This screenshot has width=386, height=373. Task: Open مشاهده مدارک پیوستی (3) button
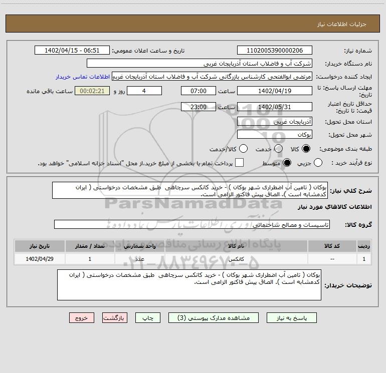coord(214,318)
